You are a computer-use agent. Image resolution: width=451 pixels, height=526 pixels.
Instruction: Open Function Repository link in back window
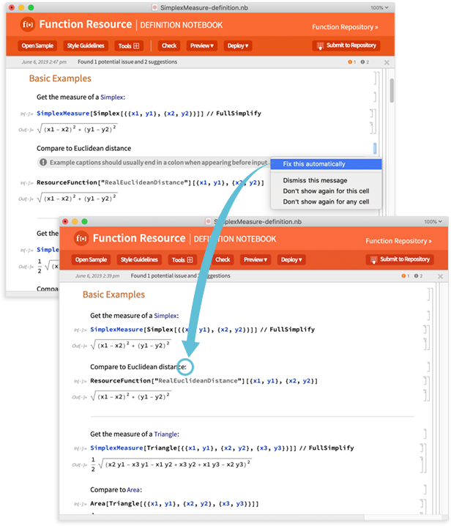(345, 27)
